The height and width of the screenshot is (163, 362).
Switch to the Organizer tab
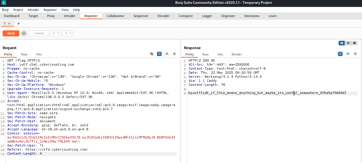[x=228, y=16]
